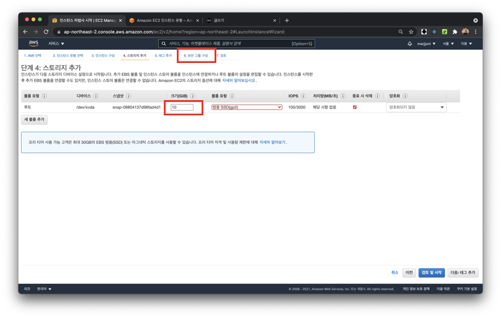Switch to Amazon EC2 인스턴스 유형 browser tab

[x=164, y=21]
